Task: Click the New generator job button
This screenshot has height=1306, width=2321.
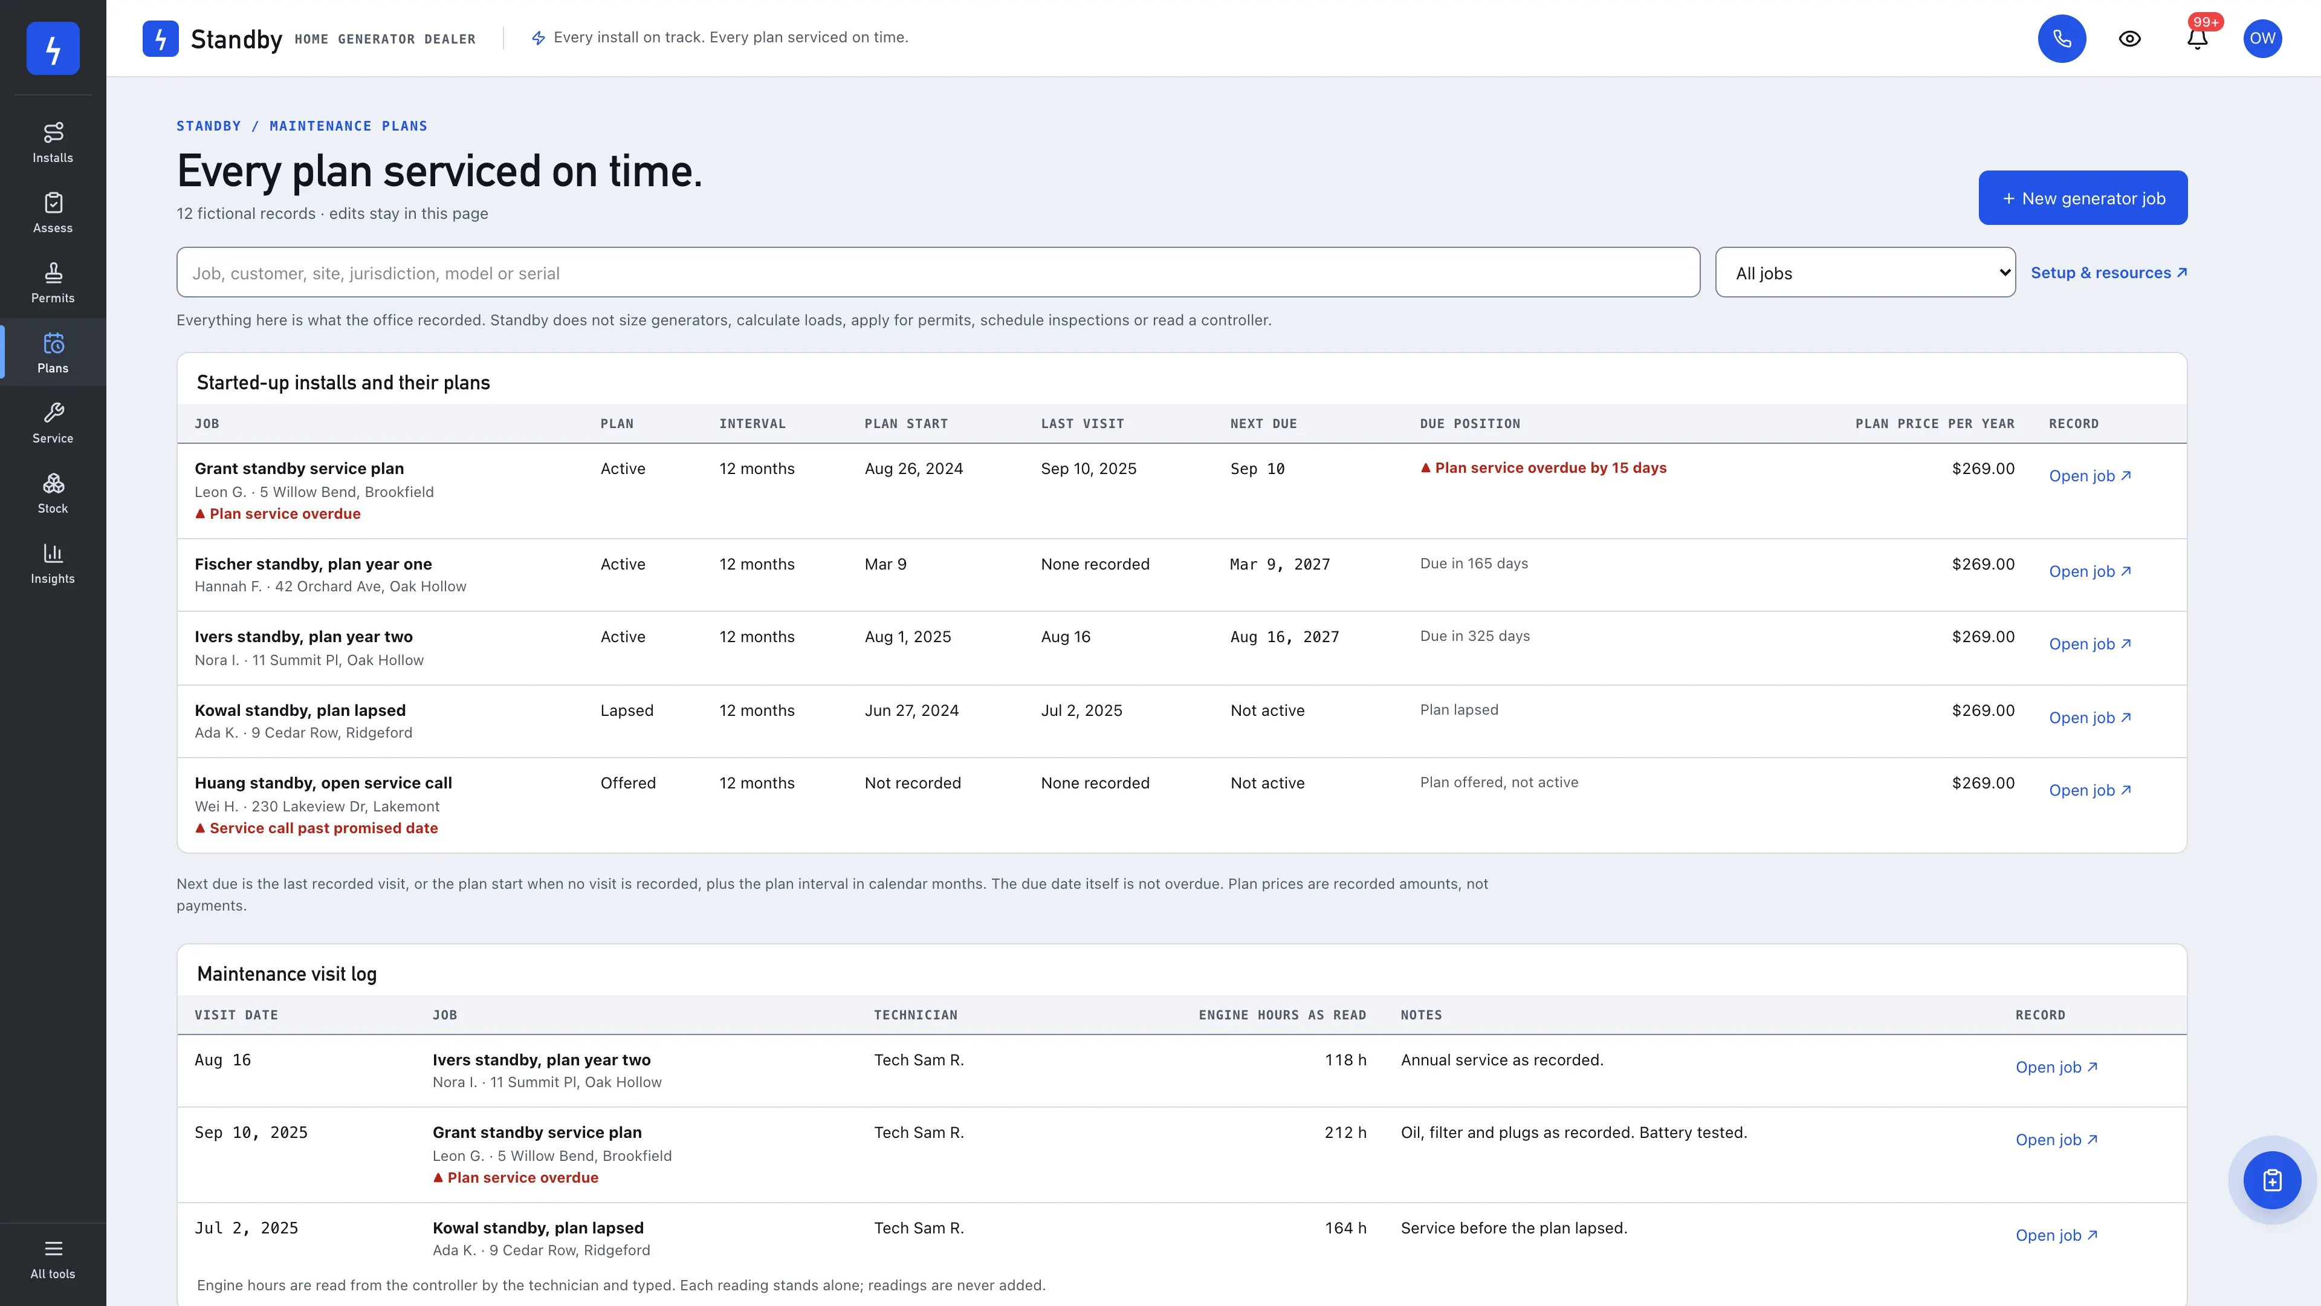Action: click(2083, 197)
